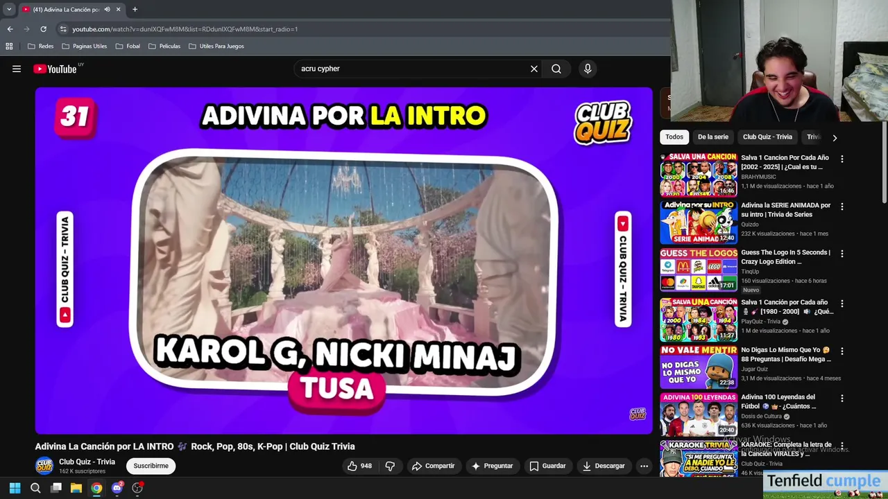
Task: Close the Adivina La Canción tab
Action: [x=118, y=9]
